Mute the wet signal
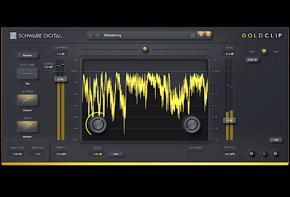Viewport: 290px width, 197px height. tap(252, 154)
